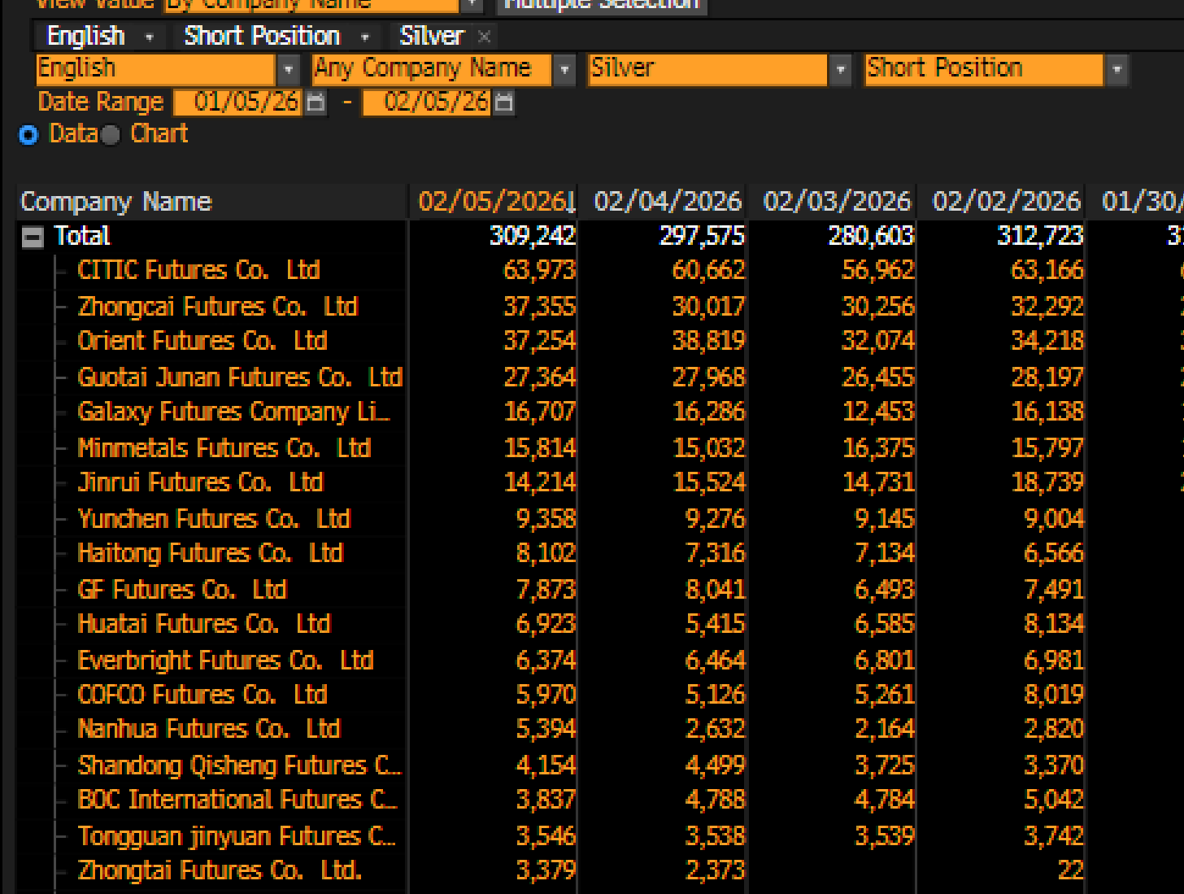Click Total value 312,723
The width and height of the screenshot is (1184, 894).
point(1040,236)
